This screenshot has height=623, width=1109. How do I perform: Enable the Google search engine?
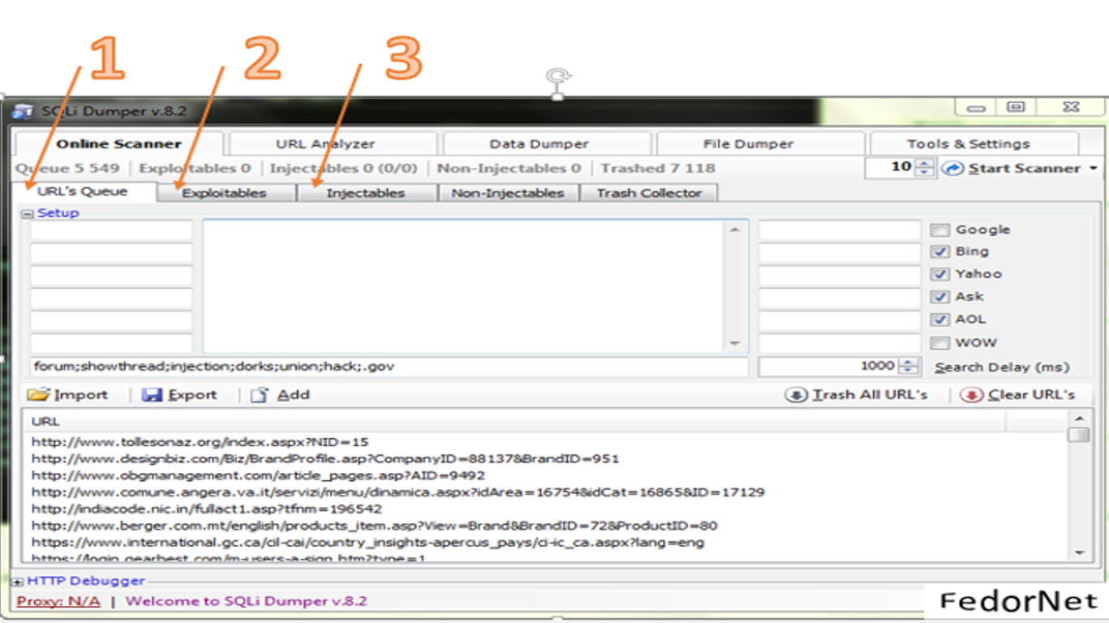(x=939, y=230)
